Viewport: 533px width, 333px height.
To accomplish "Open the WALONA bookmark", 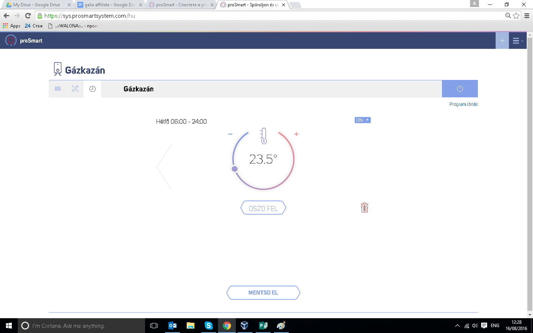I will [x=73, y=26].
